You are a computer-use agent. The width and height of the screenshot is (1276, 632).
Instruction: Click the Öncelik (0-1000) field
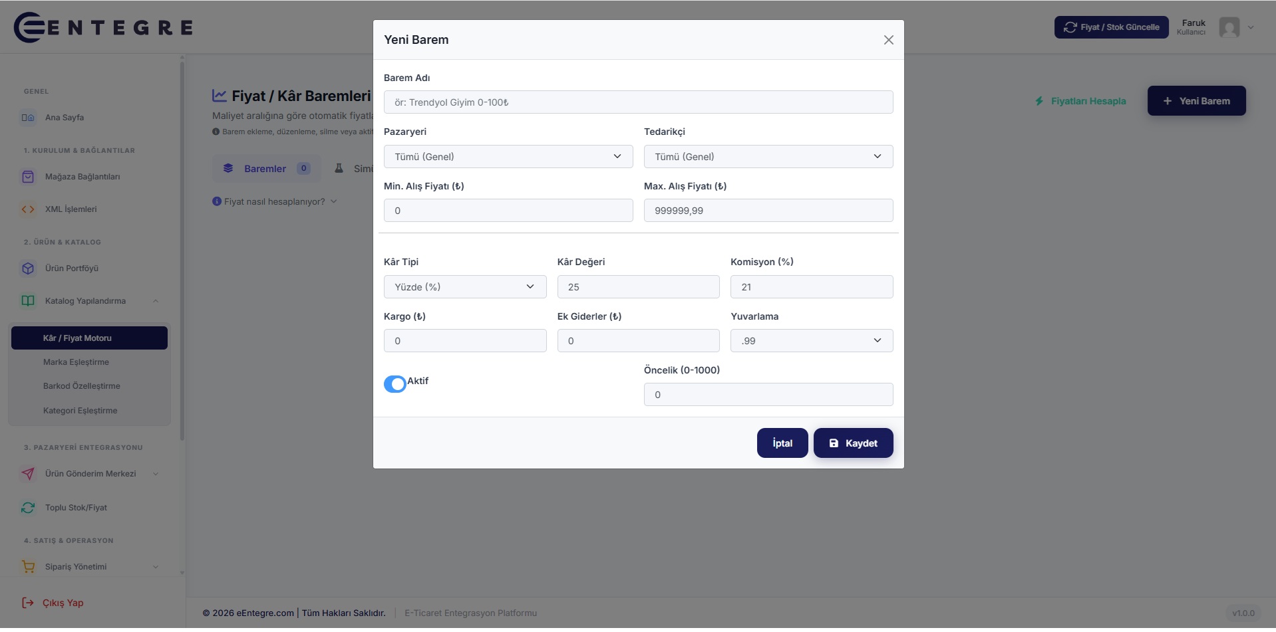768,395
